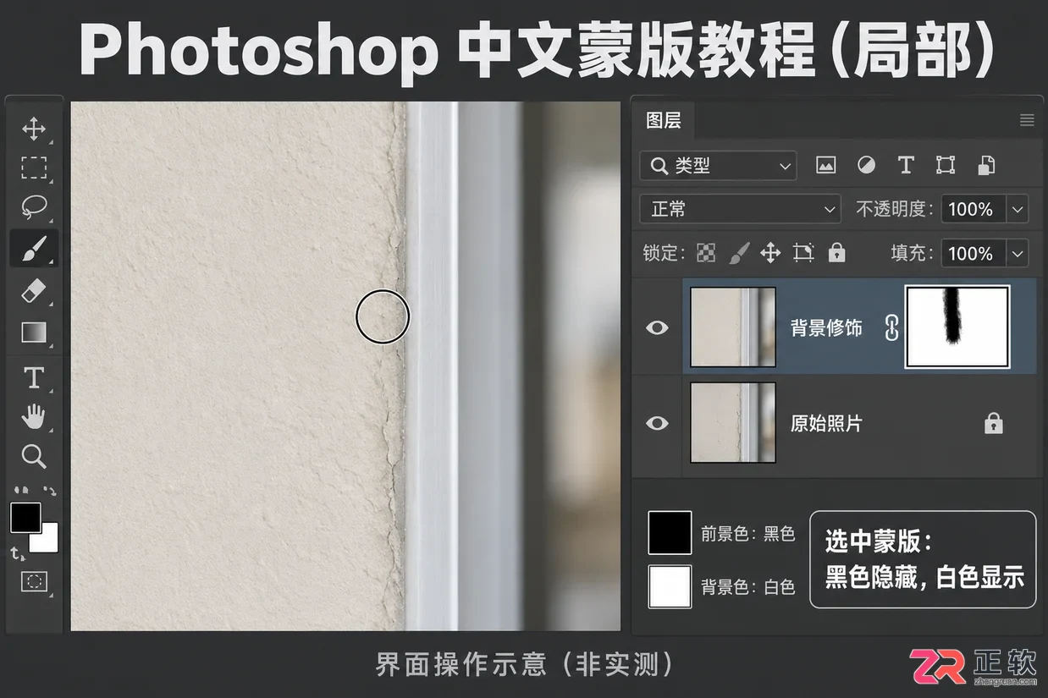
Task: Click the padlock on 原始照片 layer
Action: pos(994,423)
